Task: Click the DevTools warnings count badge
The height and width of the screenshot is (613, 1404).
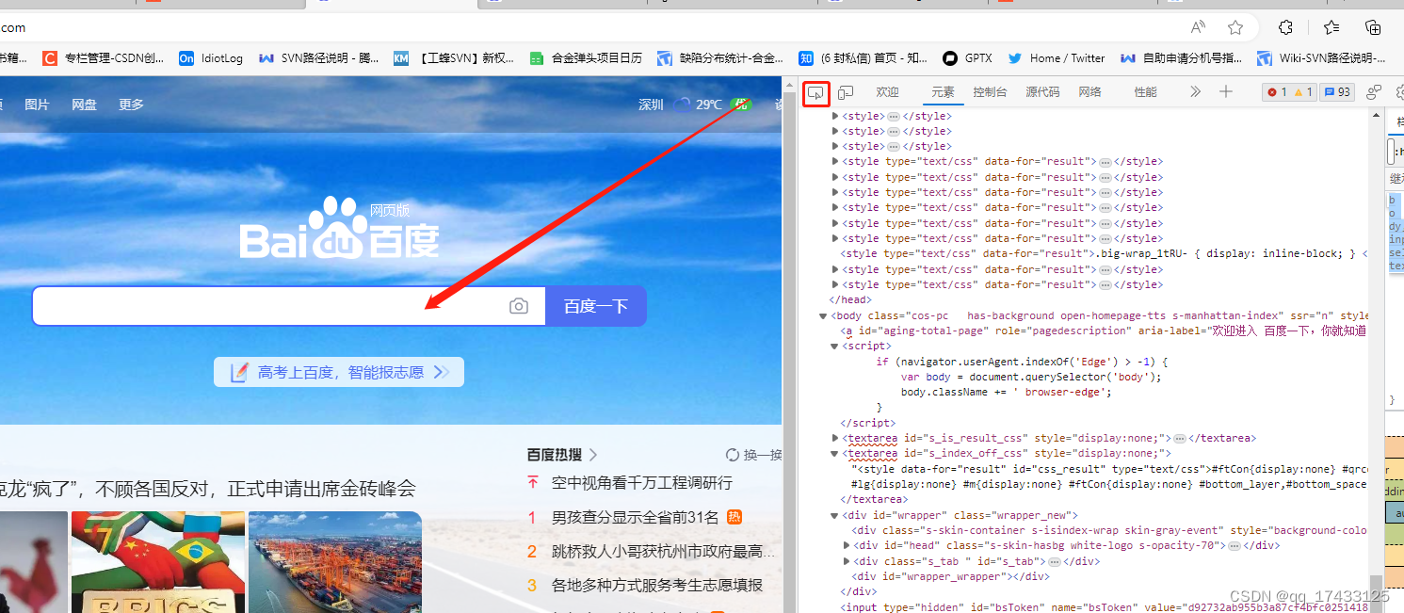Action: (1303, 92)
